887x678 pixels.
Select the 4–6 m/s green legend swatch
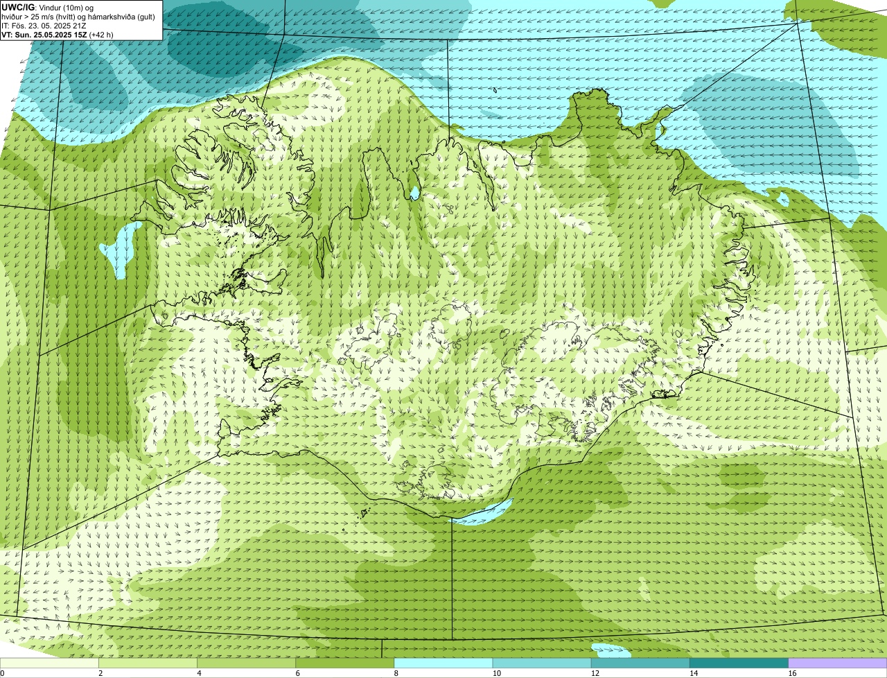point(246,663)
